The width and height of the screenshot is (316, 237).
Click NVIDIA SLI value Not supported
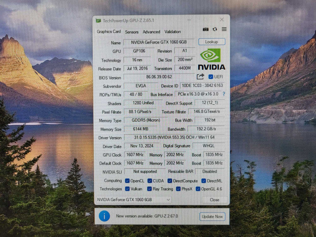pyautogui.click(x=145, y=171)
